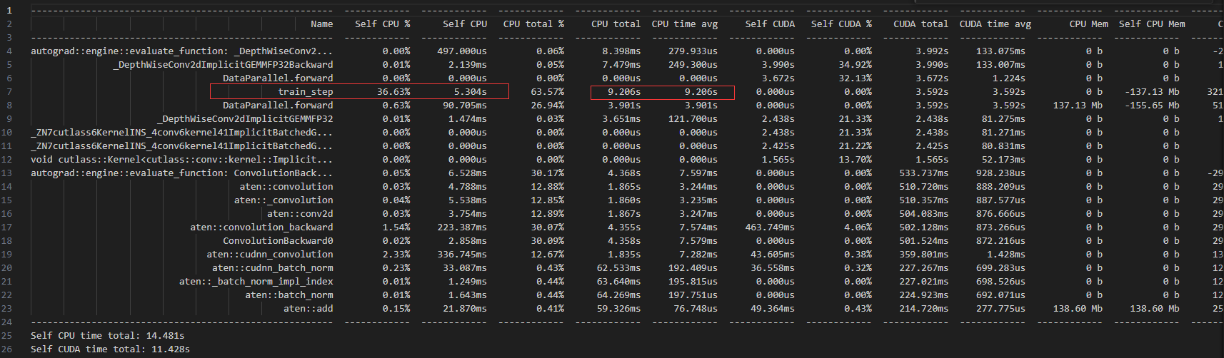Click the 'aten::add' row name
1224x358 pixels.
click(x=308, y=308)
